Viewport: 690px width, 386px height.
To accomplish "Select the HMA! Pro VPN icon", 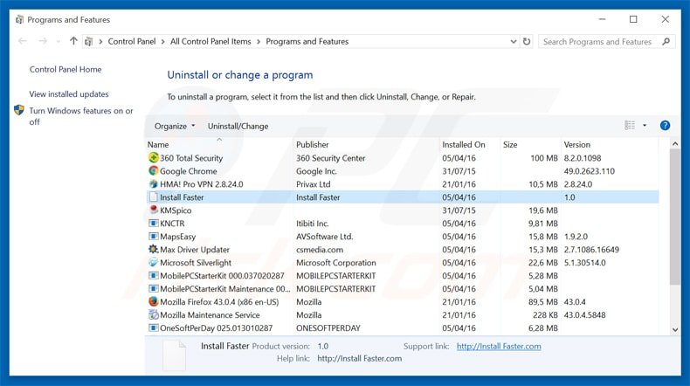I will 153,184.
